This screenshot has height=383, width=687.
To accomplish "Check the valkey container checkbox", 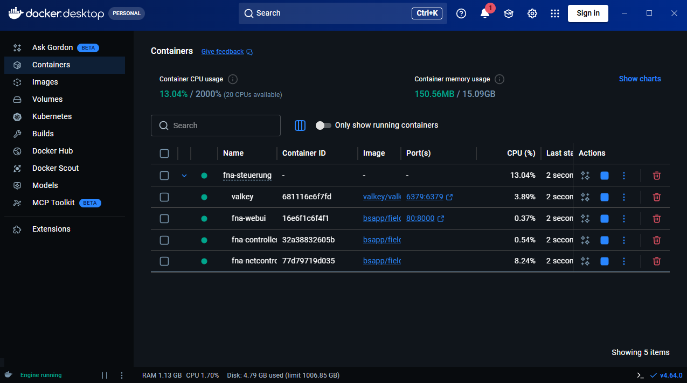I will tap(164, 197).
